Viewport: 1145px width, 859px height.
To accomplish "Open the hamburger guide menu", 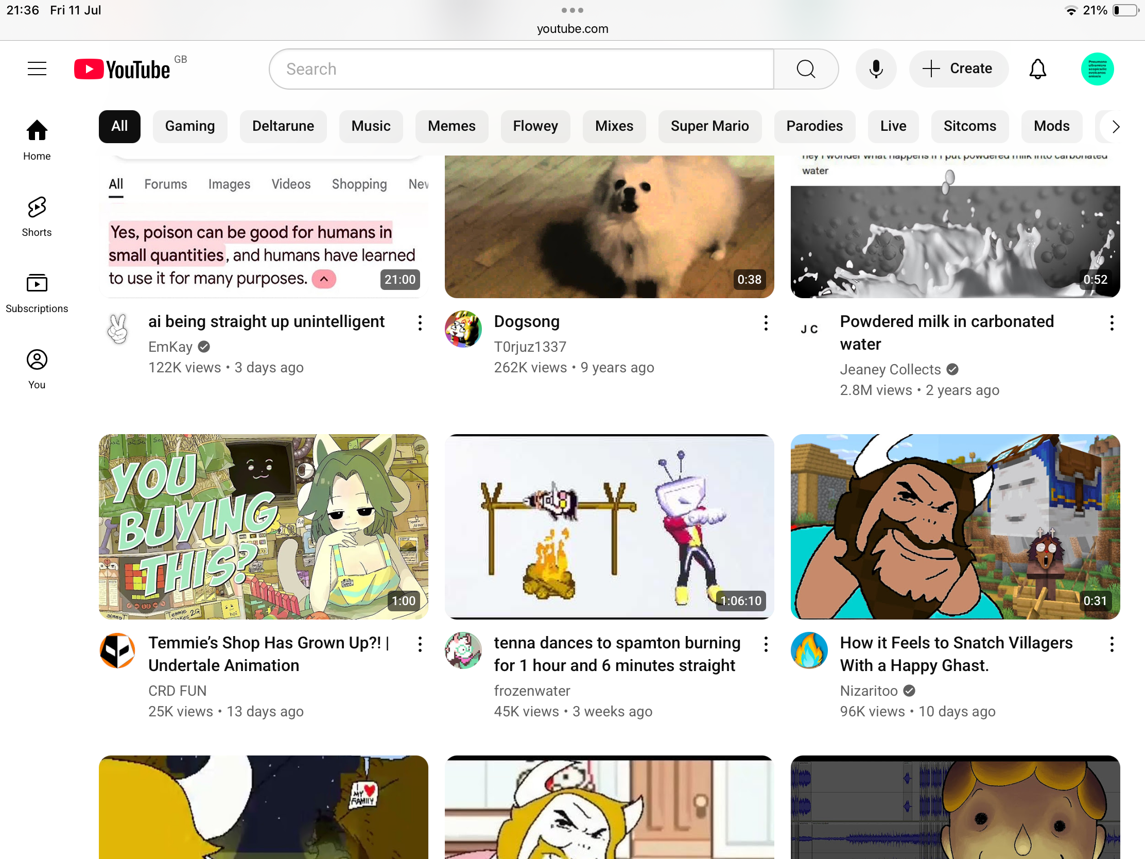I will point(37,69).
